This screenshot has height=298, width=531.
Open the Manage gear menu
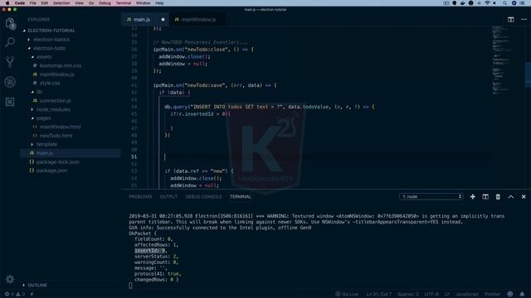click(10, 279)
